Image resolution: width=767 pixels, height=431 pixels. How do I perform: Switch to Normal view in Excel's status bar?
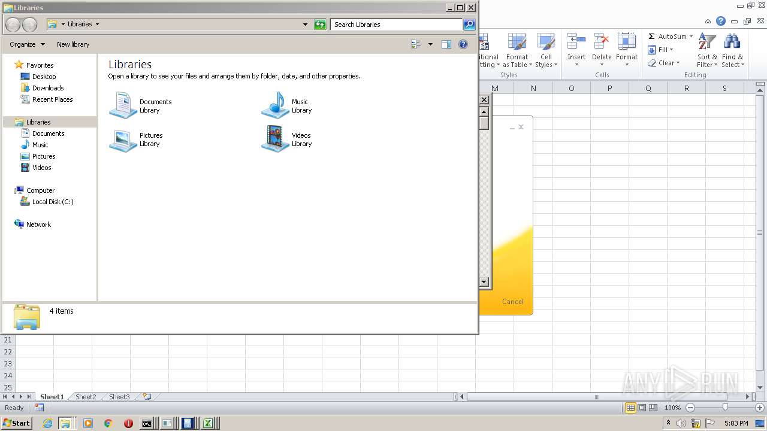coord(630,408)
